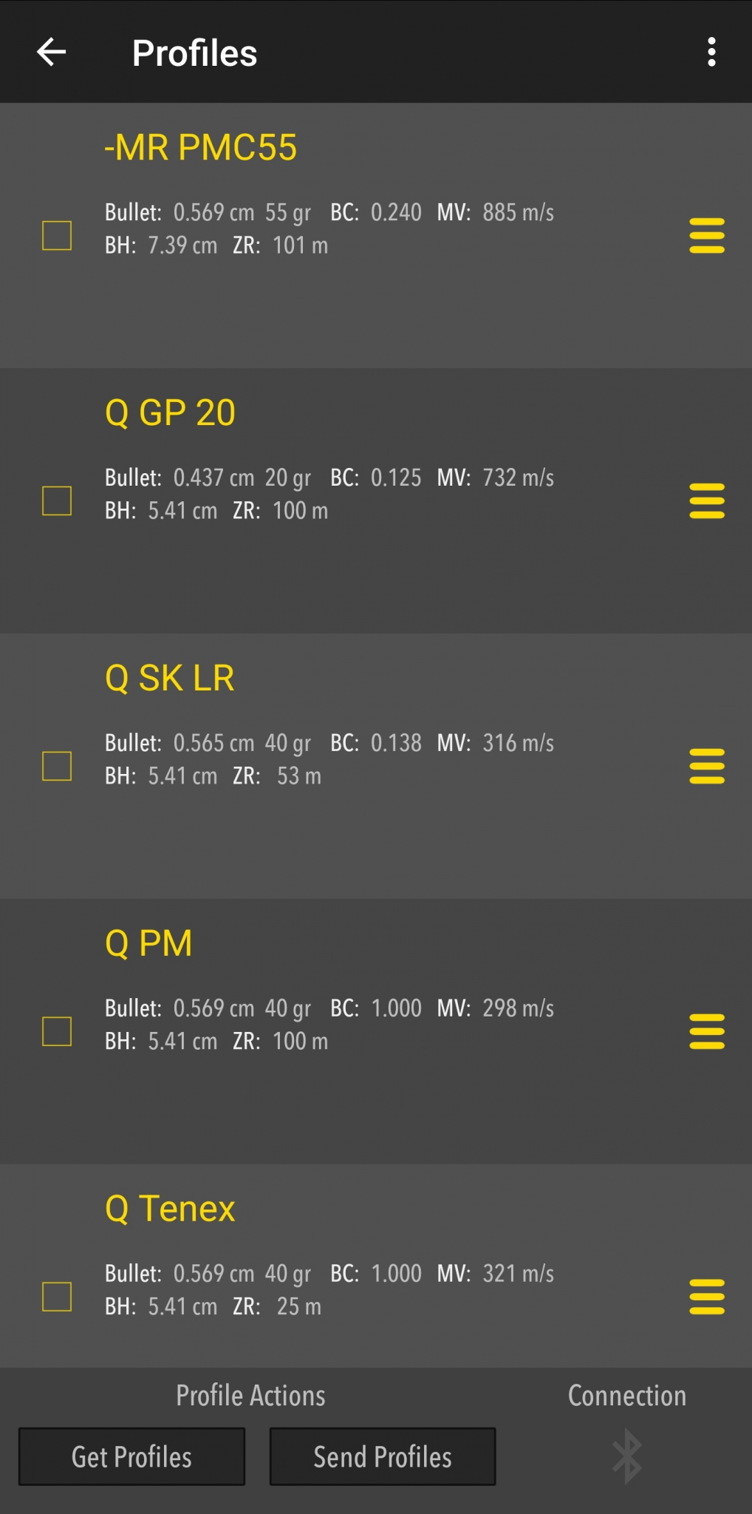
Task: Click the Get Profiles button
Action: click(131, 1456)
